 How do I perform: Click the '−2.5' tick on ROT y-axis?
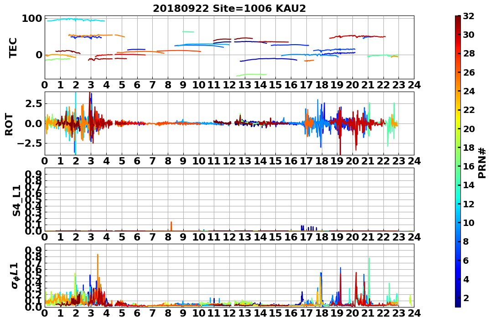(29, 144)
